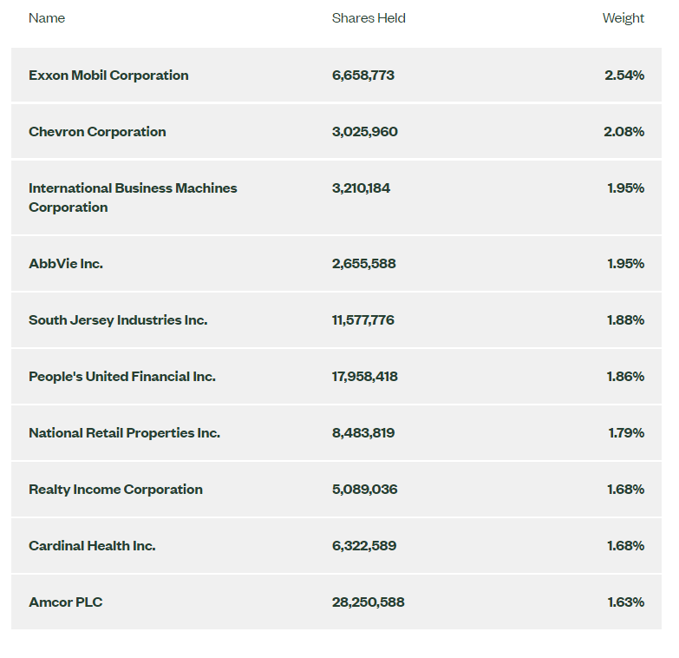Click the Shares Held column header

369,18
